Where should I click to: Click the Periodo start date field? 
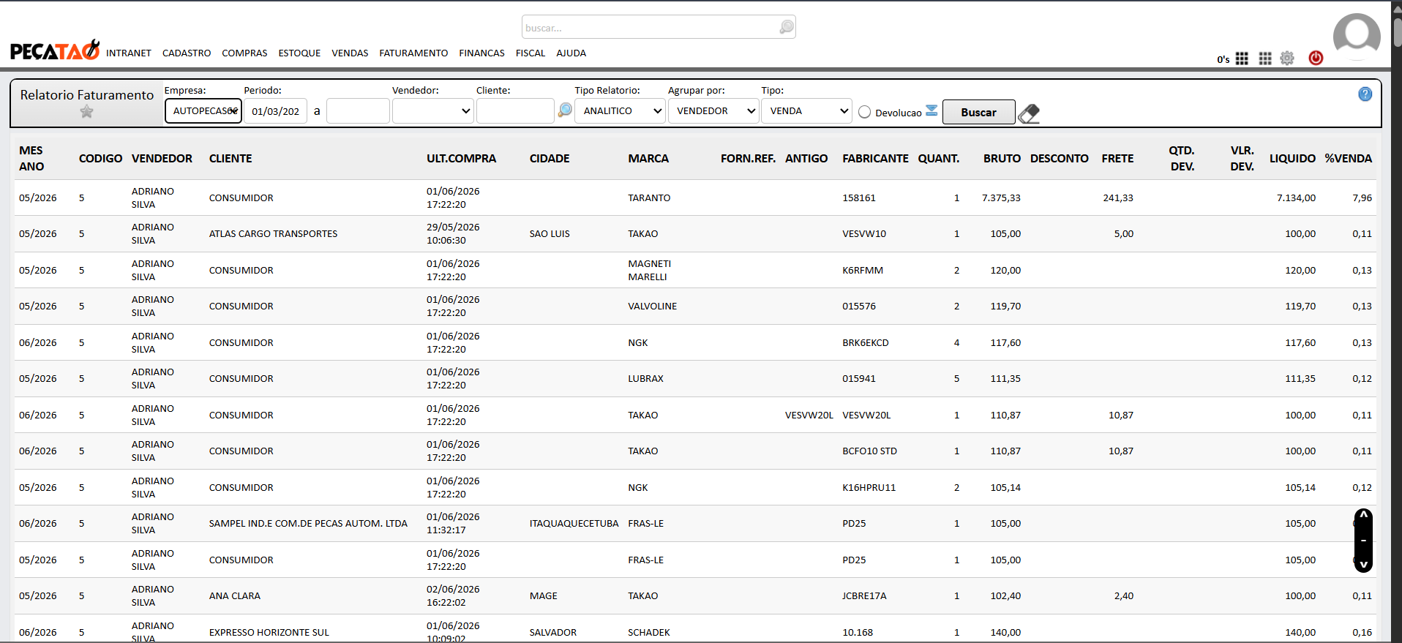(x=275, y=111)
